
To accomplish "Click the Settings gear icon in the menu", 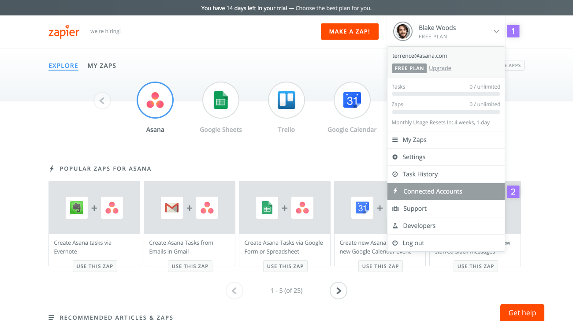I will (x=394, y=157).
